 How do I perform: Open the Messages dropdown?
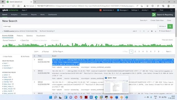(x=123, y=10)
